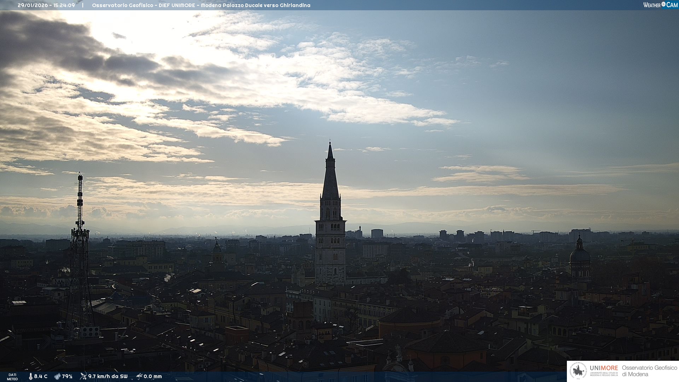Click the 29/01/2026 date stamp
The width and height of the screenshot is (679, 382).
pos(33,5)
